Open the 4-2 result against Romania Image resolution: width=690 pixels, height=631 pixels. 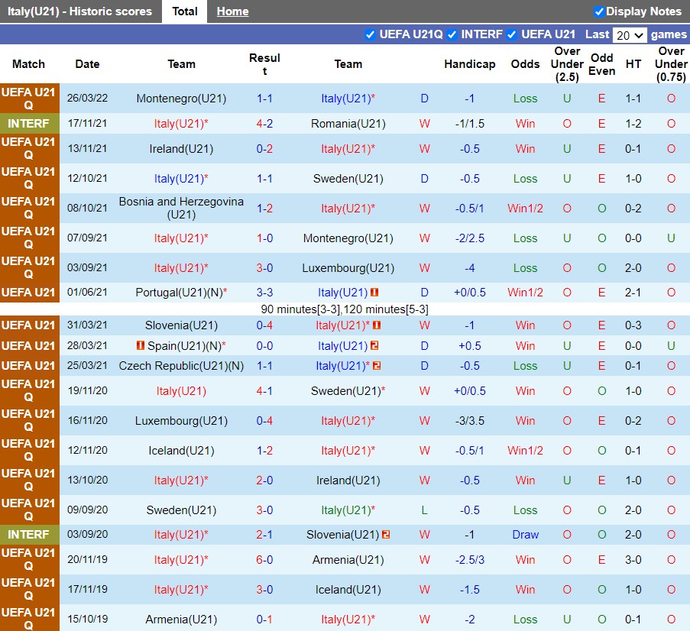click(264, 124)
